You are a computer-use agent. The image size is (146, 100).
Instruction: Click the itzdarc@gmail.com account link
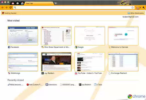tap(130, 17)
